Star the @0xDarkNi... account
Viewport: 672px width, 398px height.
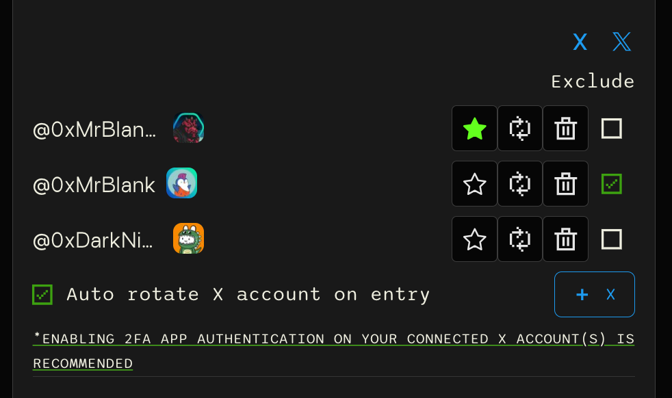point(474,239)
